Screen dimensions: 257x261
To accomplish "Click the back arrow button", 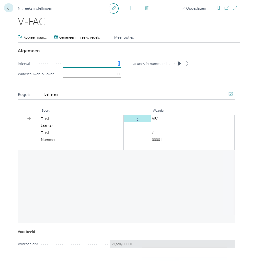I will (x=9, y=8).
